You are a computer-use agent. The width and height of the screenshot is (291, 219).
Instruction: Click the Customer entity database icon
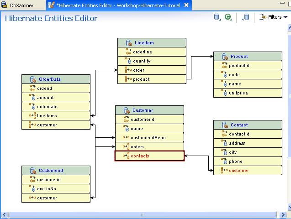point(127,110)
